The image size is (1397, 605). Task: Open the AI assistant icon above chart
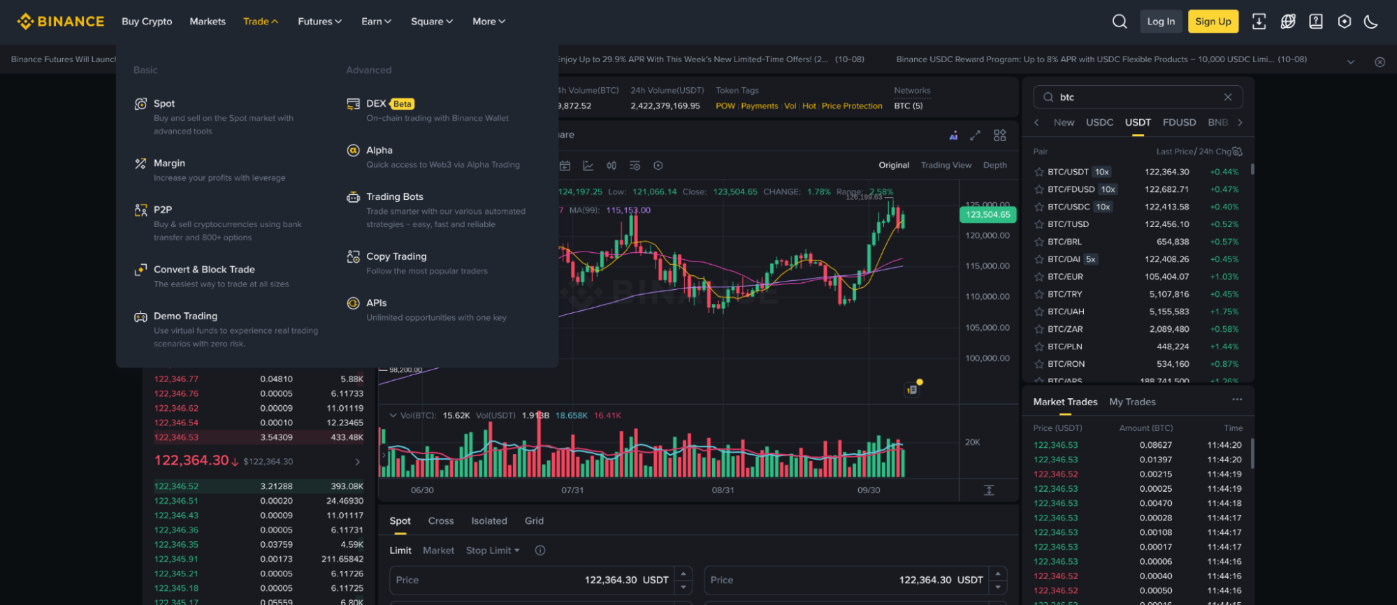953,136
